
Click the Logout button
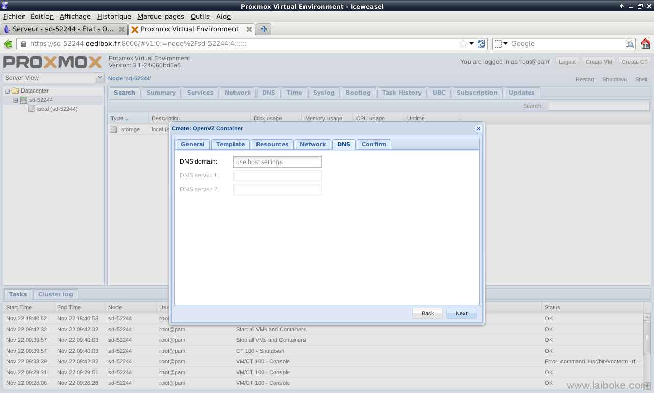coord(567,62)
